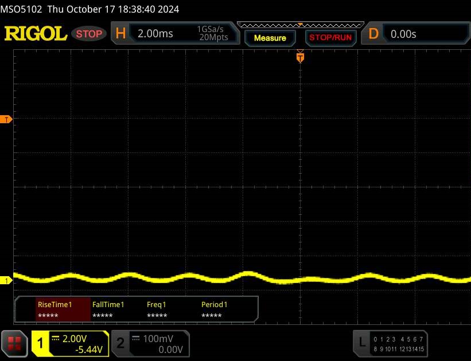Image resolution: width=471 pixels, height=361 pixels.
Task: Open the 0.00s horizontal delay setting
Action: point(404,34)
